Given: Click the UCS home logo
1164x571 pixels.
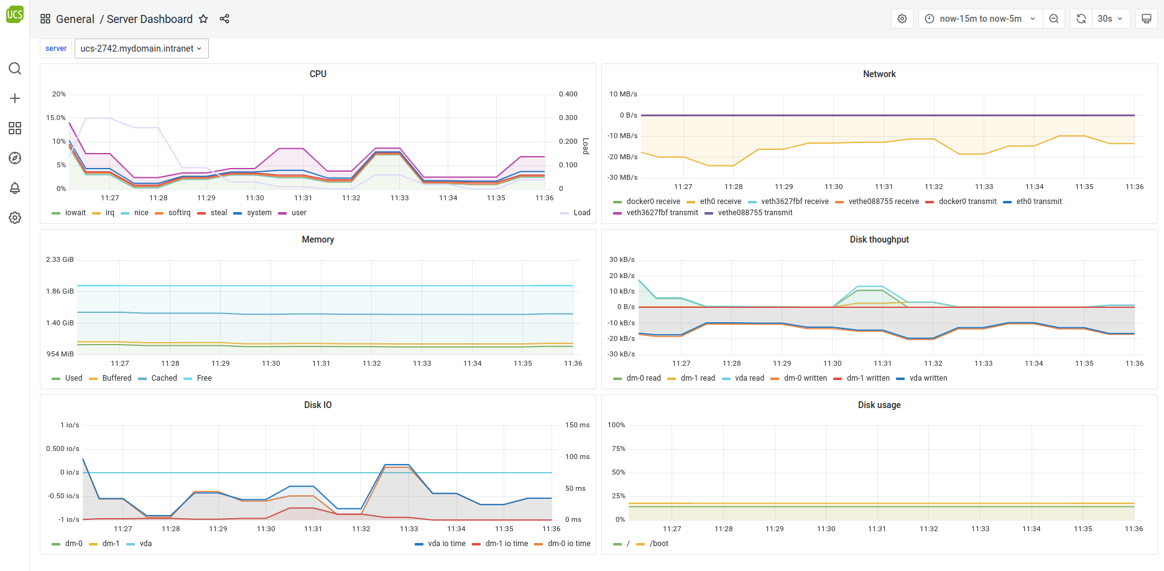Looking at the screenshot, I should click(x=15, y=14).
